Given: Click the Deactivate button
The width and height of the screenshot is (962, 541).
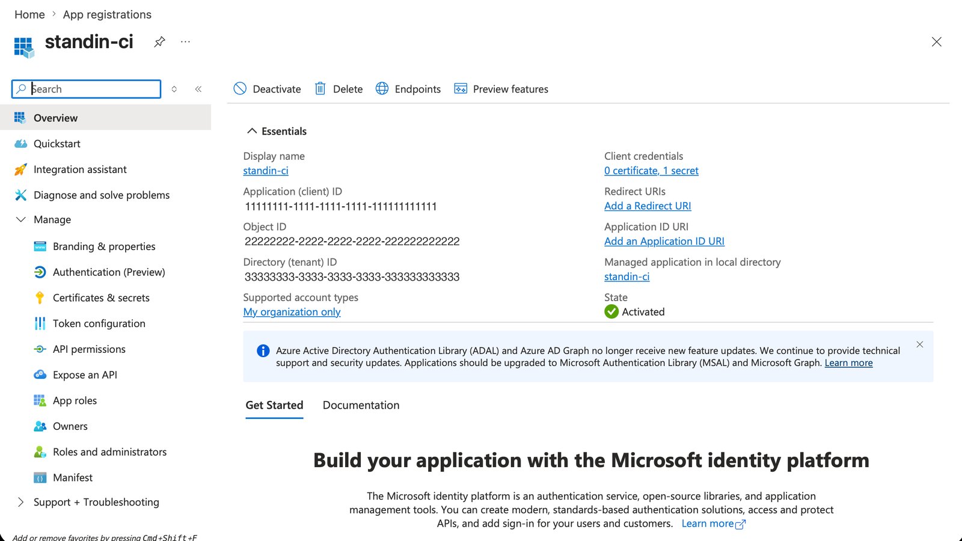Looking at the screenshot, I should point(268,89).
